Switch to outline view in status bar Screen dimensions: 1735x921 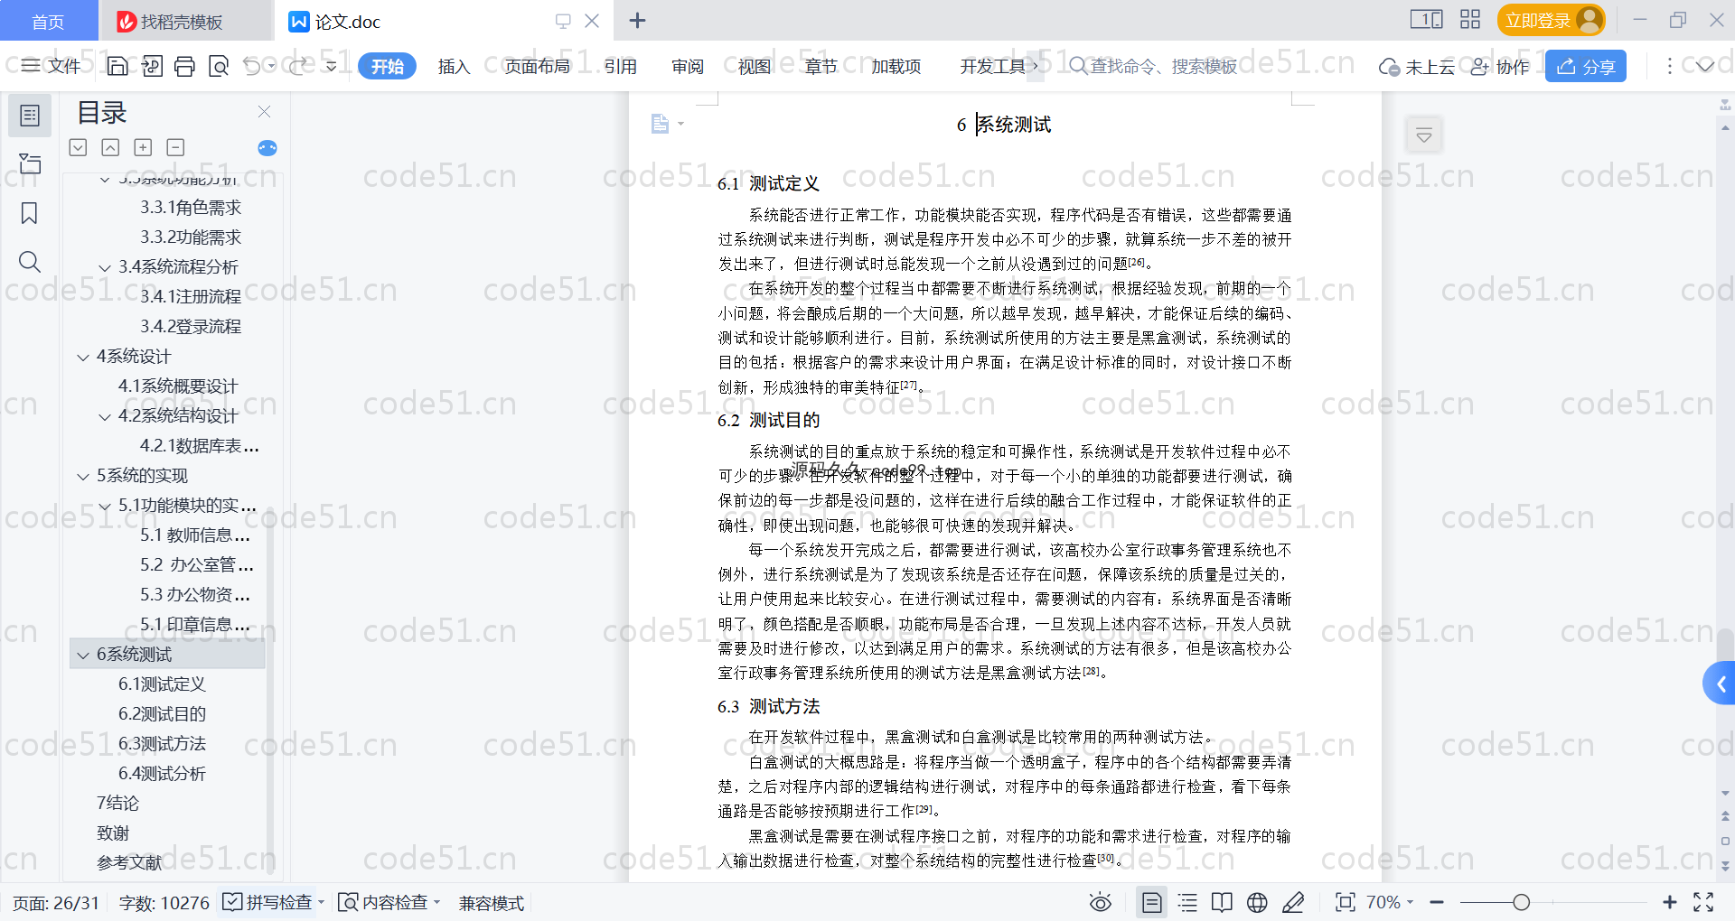pyautogui.click(x=1187, y=902)
